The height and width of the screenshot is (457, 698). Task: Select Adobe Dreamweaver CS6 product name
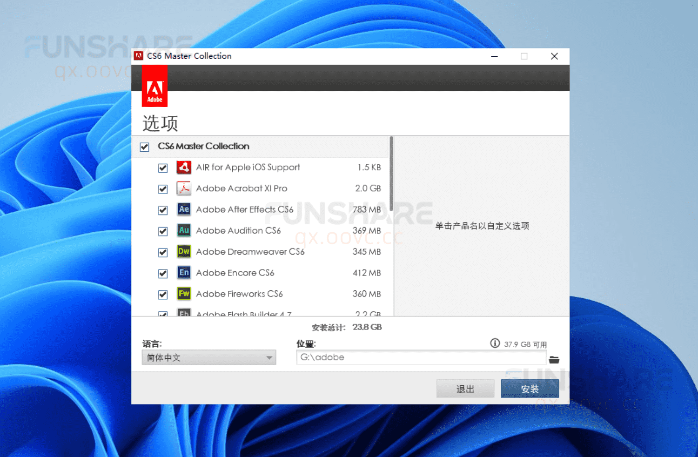pyautogui.click(x=250, y=252)
